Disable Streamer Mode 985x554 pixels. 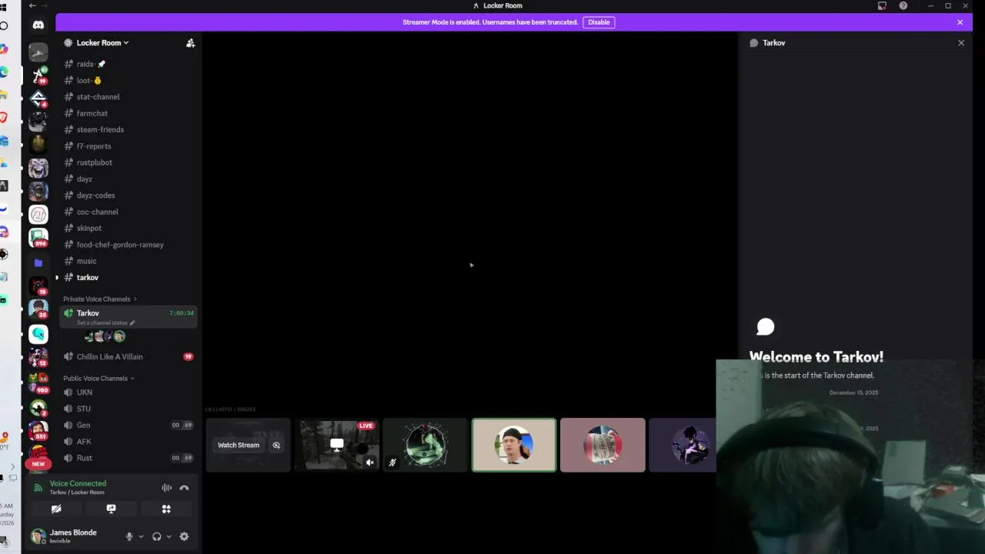(x=599, y=22)
